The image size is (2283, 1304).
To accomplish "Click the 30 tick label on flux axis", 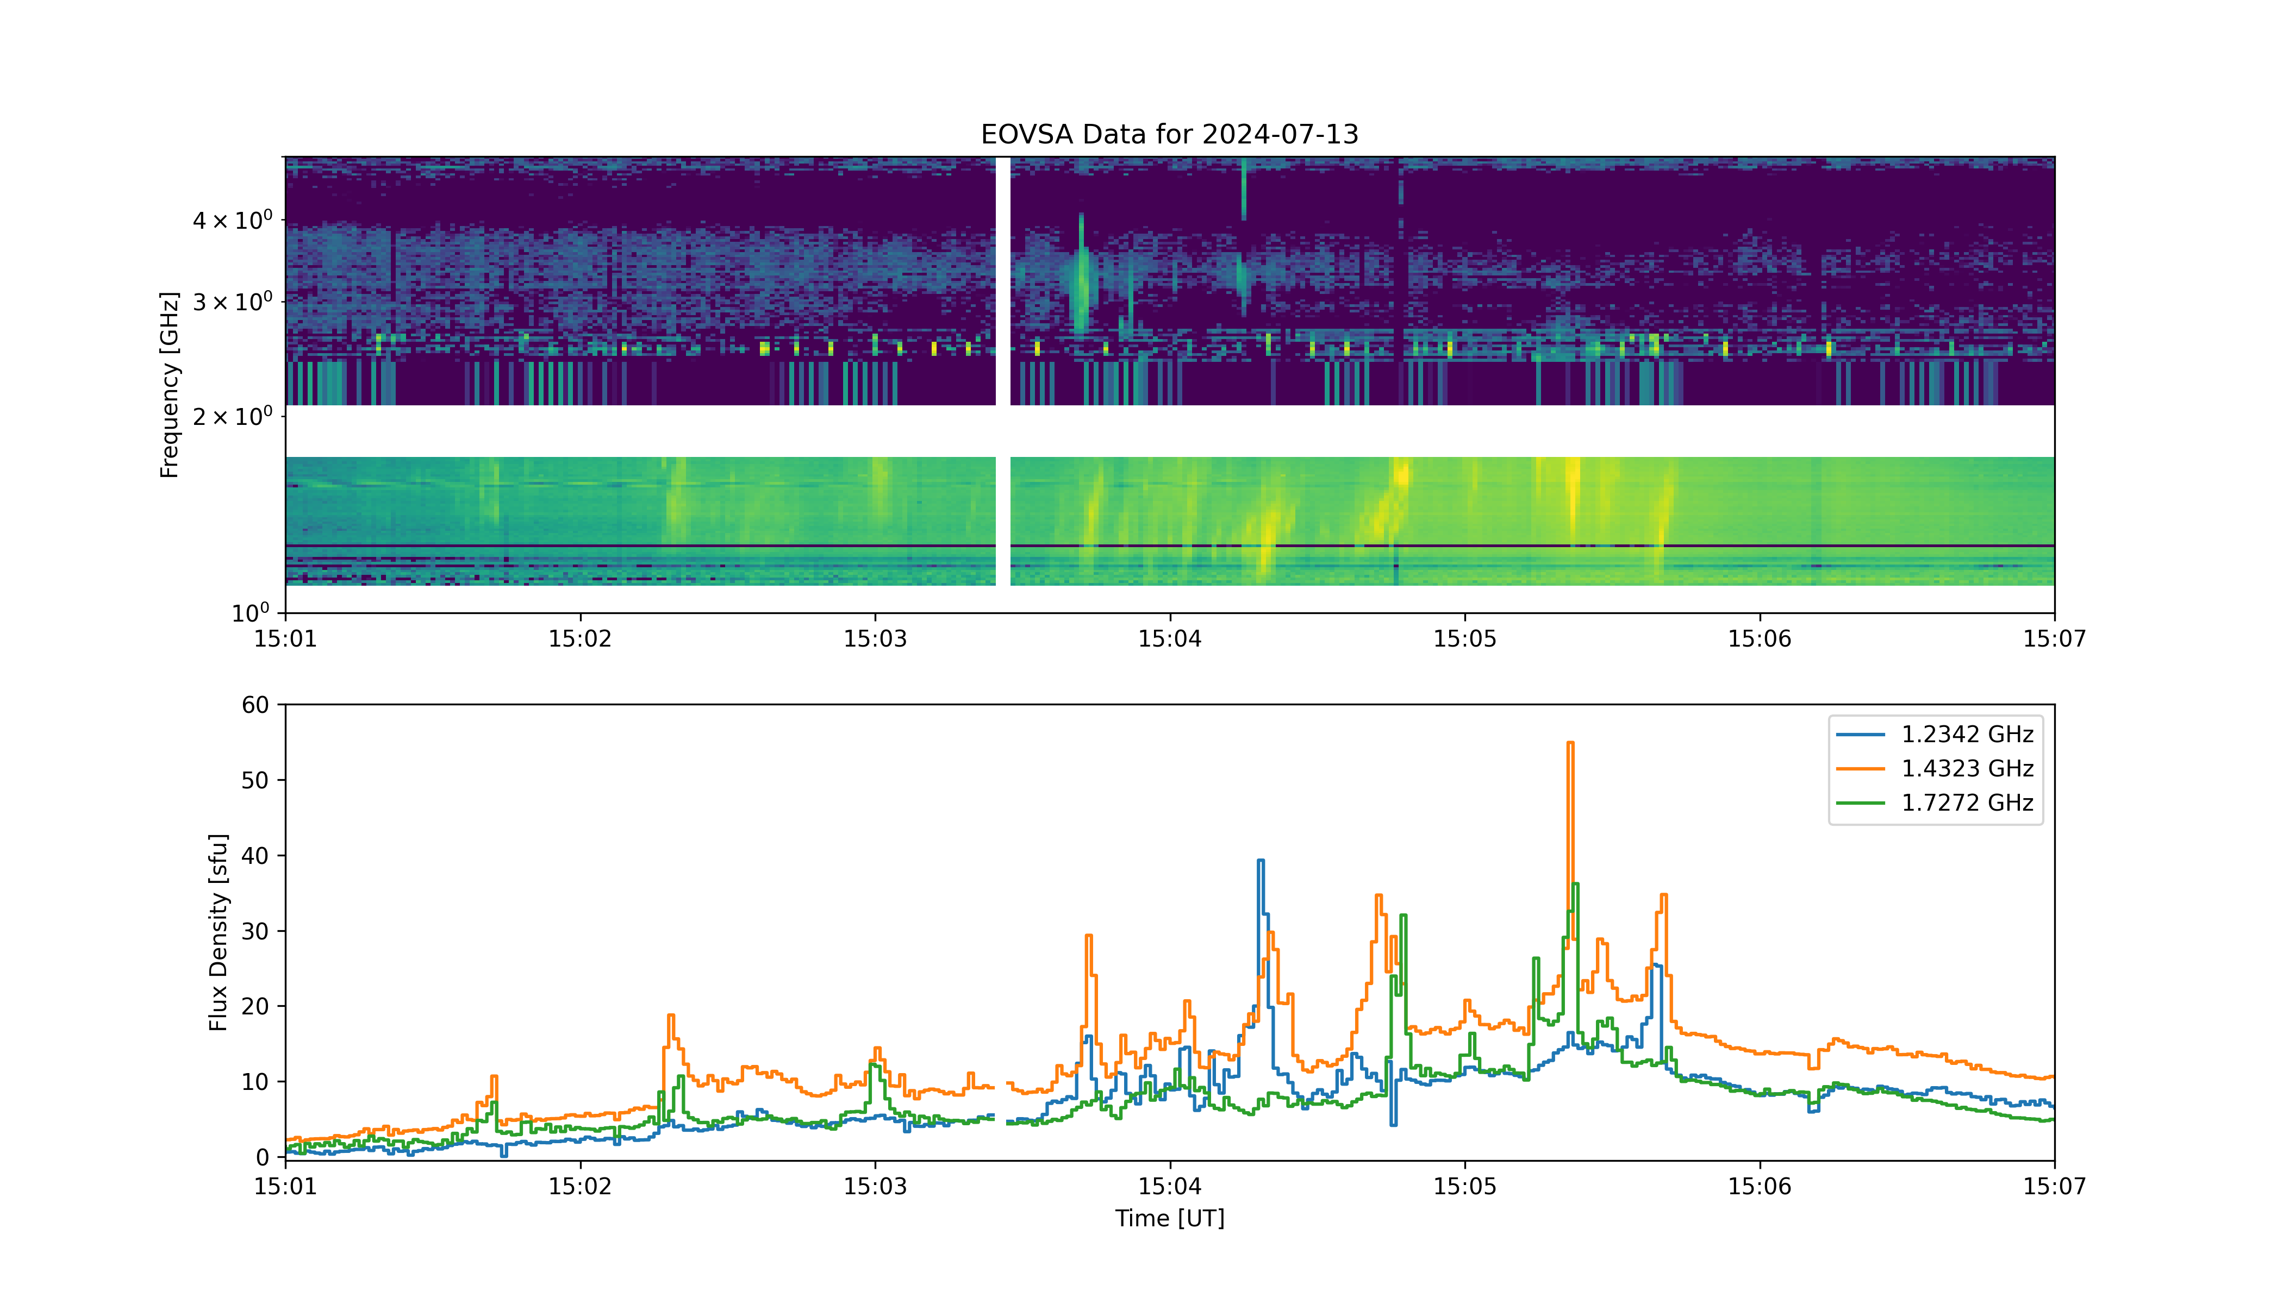I will tap(255, 931).
